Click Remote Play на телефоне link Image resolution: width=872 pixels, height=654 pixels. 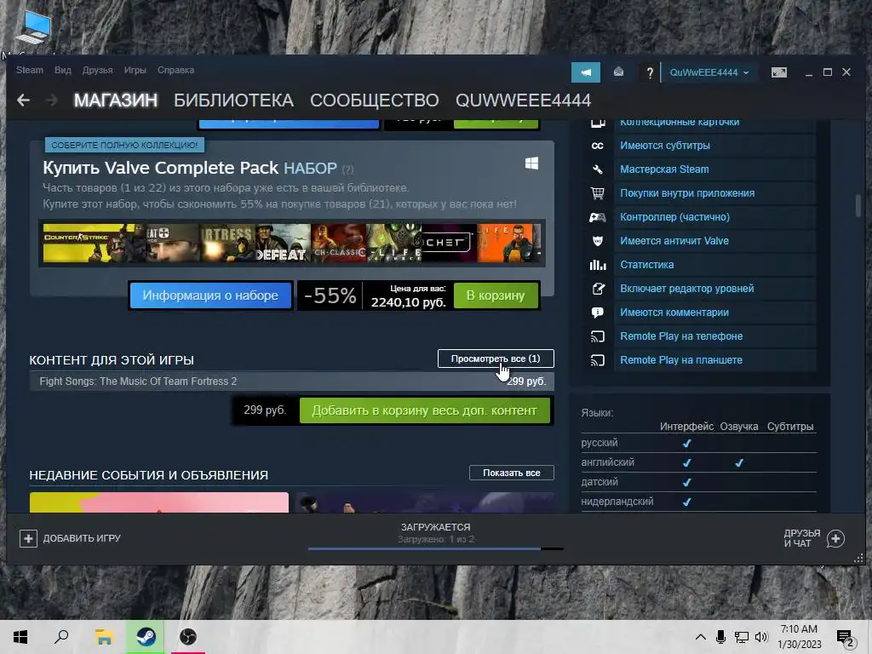(681, 336)
